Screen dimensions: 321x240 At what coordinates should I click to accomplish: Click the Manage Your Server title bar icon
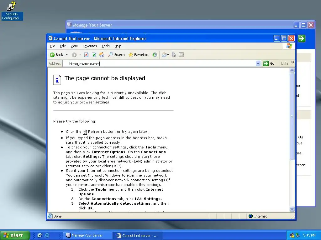coord(69,25)
